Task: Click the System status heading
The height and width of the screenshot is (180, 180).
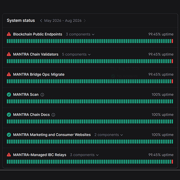Action: [x=21, y=20]
